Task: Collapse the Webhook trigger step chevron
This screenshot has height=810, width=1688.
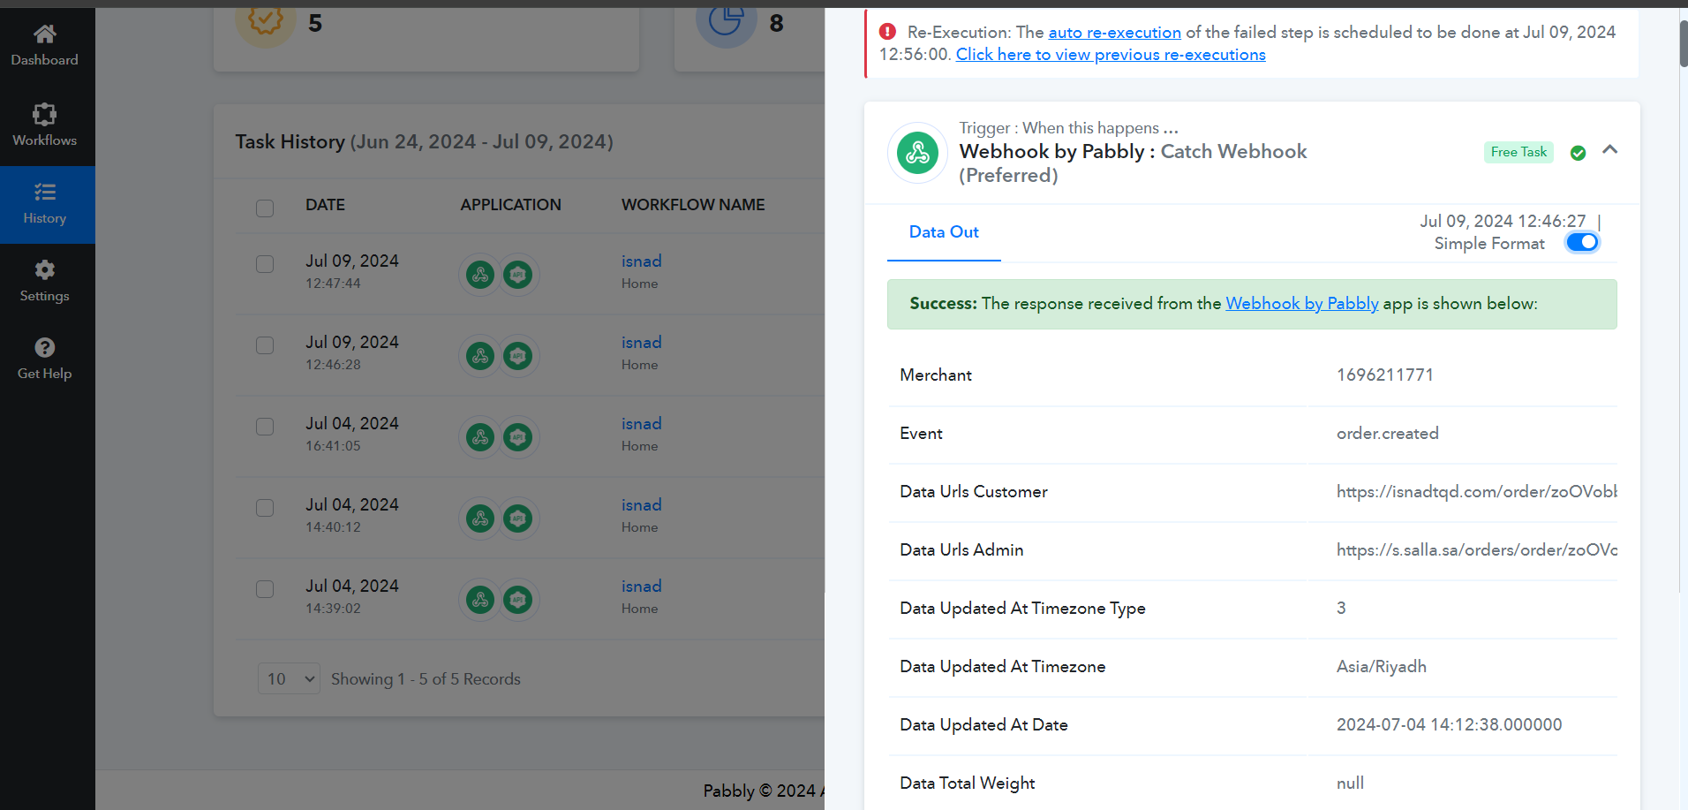Action: 1610,149
